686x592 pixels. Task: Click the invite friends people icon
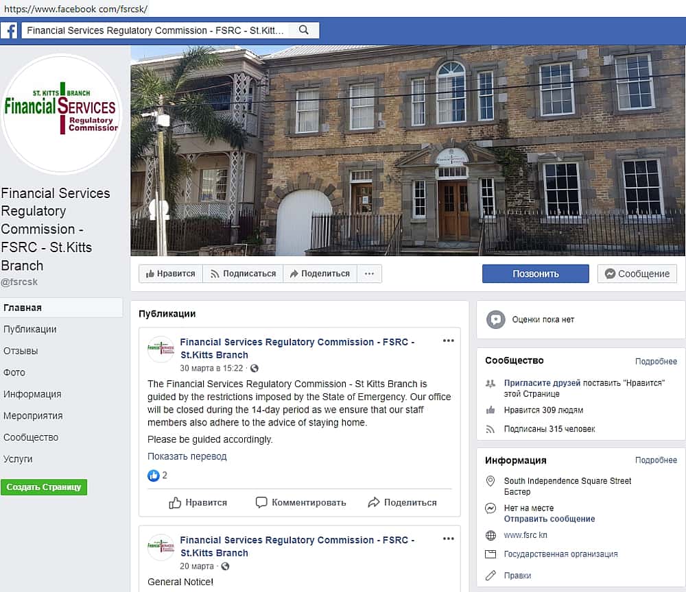pos(490,384)
